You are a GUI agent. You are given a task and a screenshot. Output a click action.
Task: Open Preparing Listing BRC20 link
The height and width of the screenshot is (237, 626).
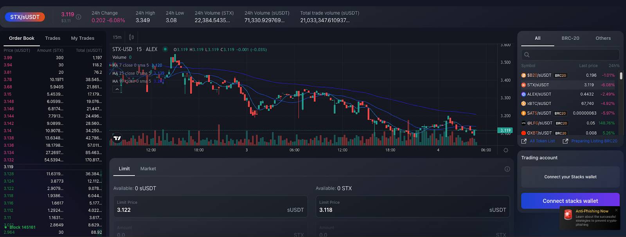click(594, 141)
